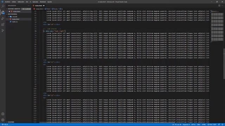
Task: Click the Port 5501 Live Server status item
Action: coord(212,125)
